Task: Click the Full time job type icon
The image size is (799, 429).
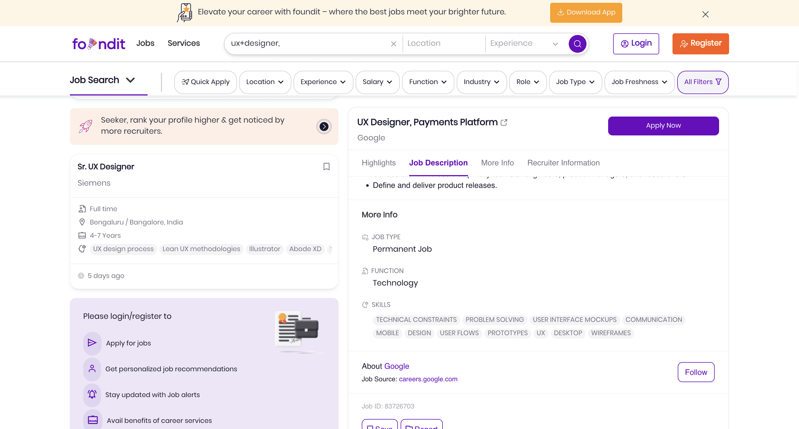Action: pos(82,209)
